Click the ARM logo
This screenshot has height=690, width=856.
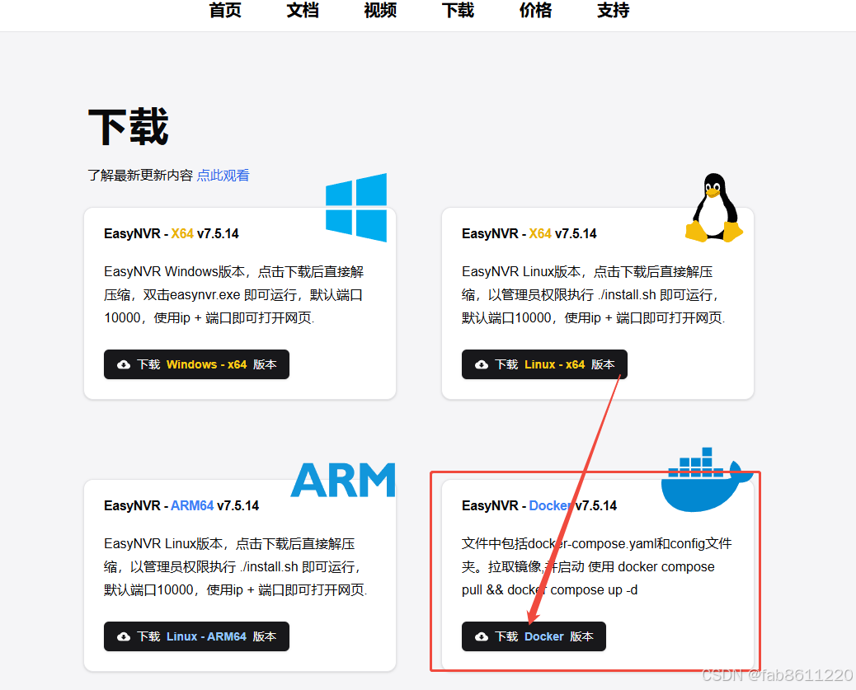tap(343, 480)
